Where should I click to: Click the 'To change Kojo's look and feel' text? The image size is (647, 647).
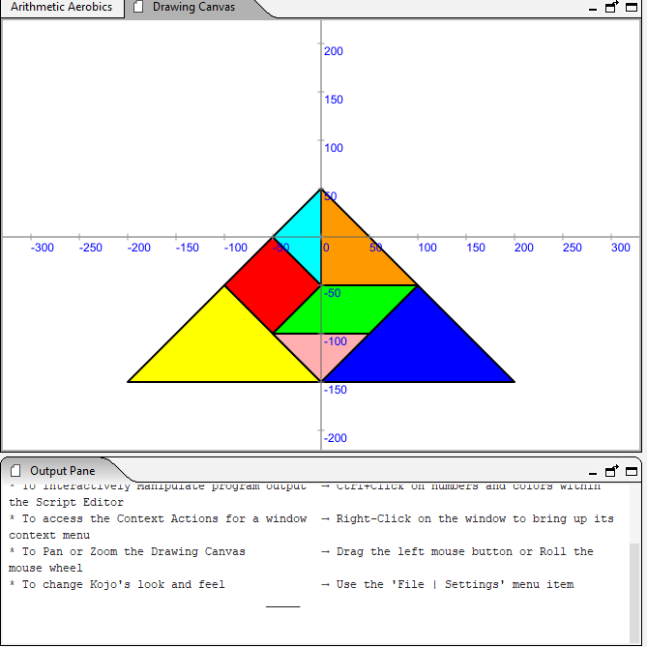point(124,585)
